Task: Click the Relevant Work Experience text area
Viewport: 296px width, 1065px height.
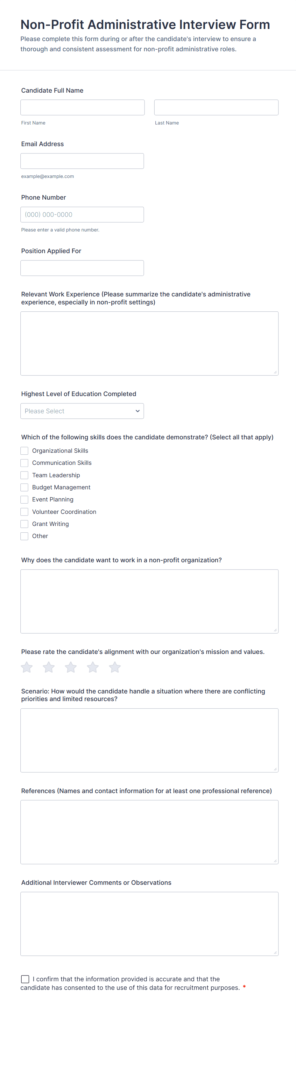Action: pos(149,343)
